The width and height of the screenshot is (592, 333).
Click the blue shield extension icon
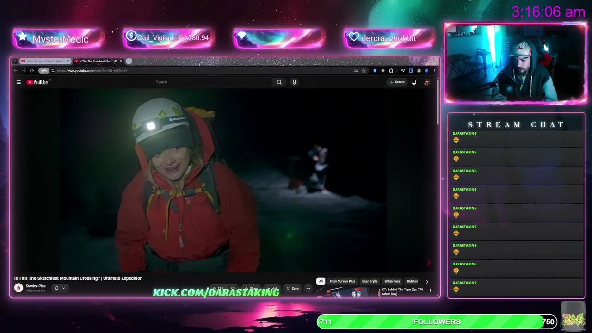(x=375, y=71)
